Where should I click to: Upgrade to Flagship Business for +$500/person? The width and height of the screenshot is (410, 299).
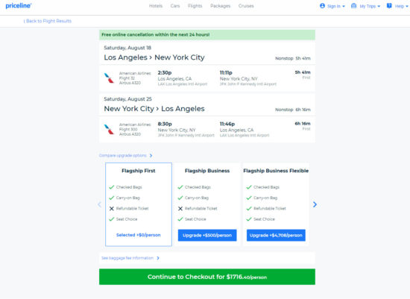207,235
